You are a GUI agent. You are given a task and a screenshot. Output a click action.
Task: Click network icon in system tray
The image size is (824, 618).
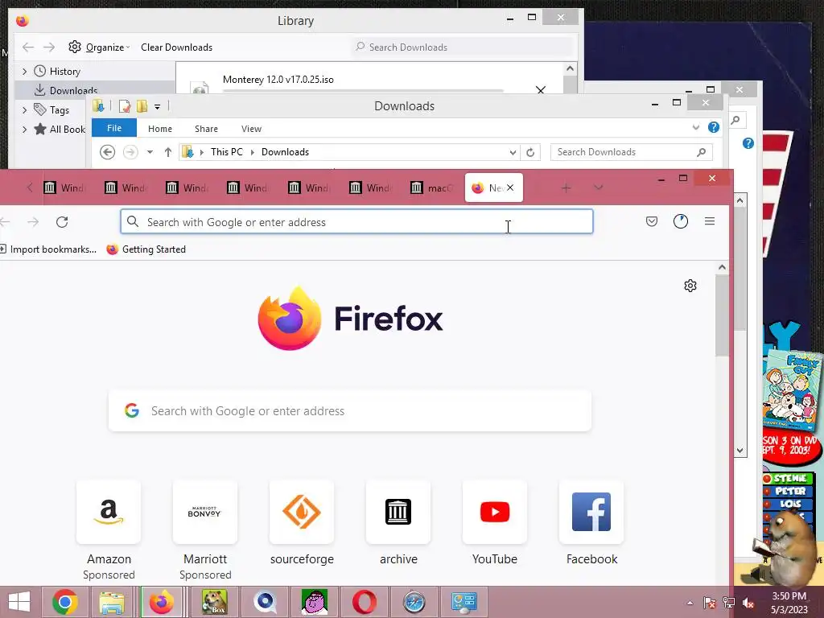[729, 603]
